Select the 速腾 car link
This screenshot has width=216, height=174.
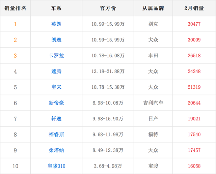point(56,71)
